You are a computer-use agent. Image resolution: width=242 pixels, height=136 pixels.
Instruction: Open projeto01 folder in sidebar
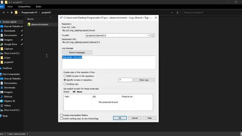[9, 62]
